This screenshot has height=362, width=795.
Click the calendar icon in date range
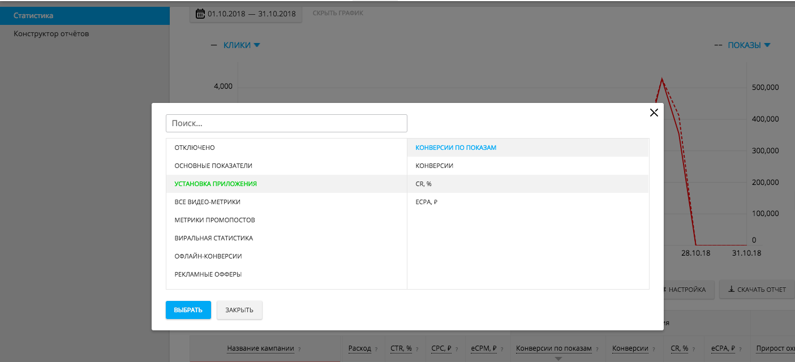point(200,14)
